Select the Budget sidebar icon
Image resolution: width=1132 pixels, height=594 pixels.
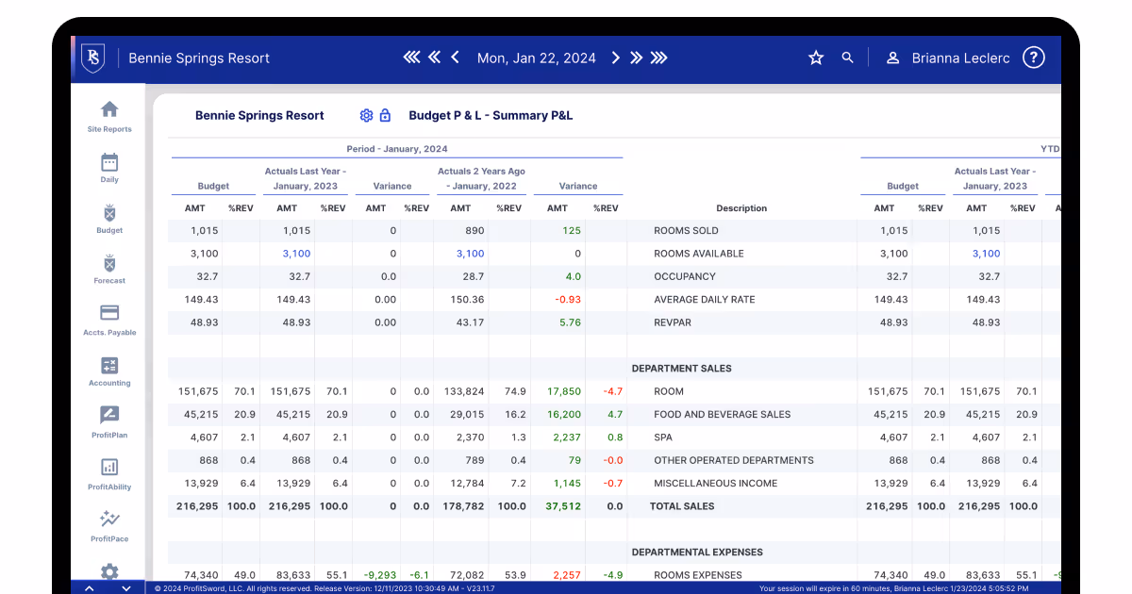pos(109,218)
